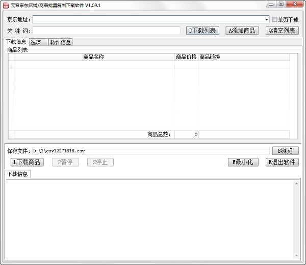Exit via the E退出软件 button
306x265 pixels.
pos(282,162)
